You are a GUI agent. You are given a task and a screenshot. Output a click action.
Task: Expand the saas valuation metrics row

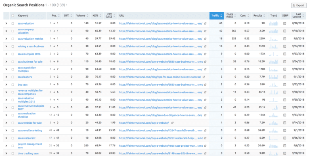[6, 39]
